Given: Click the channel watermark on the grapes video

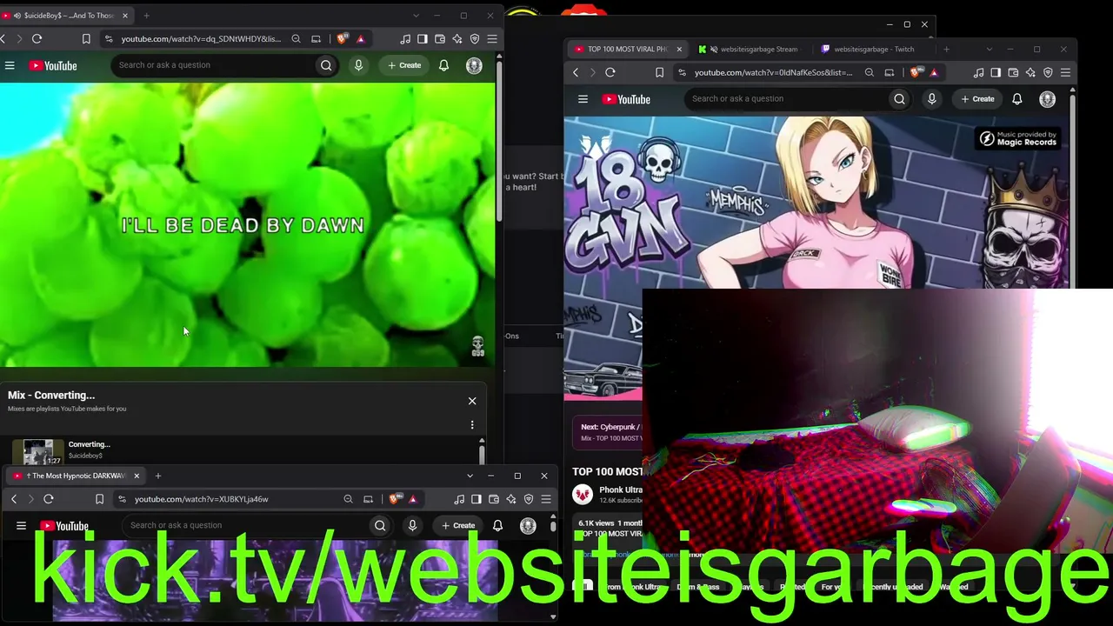Looking at the screenshot, I should pos(477,346).
